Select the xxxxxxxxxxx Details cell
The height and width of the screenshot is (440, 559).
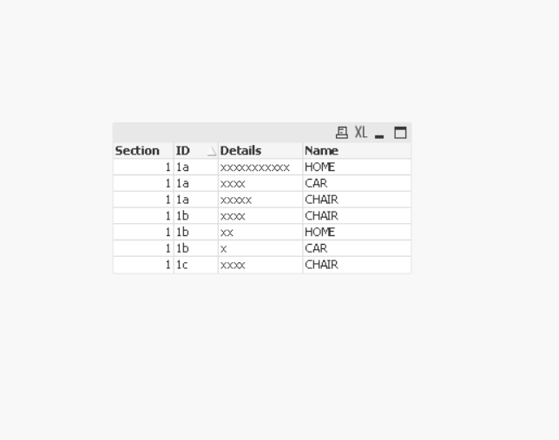click(x=254, y=167)
